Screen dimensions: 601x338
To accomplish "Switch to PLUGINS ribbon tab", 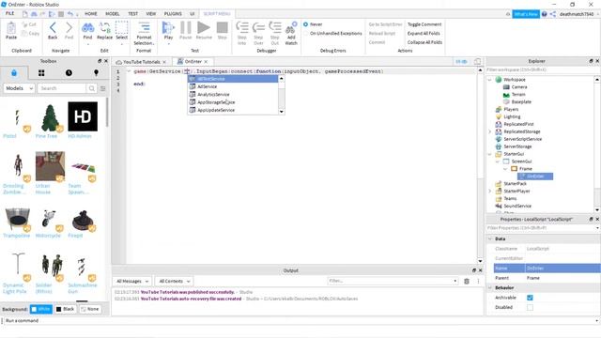I will [x=173, y=14].
